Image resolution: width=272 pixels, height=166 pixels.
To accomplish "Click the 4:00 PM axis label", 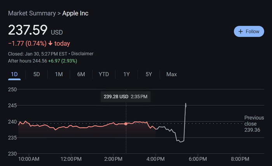I will (155, 159).
